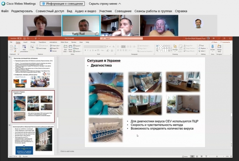Select the Ситуация в Украине slide thumbnail
The image size is (239, 161).
click(34, 106)
